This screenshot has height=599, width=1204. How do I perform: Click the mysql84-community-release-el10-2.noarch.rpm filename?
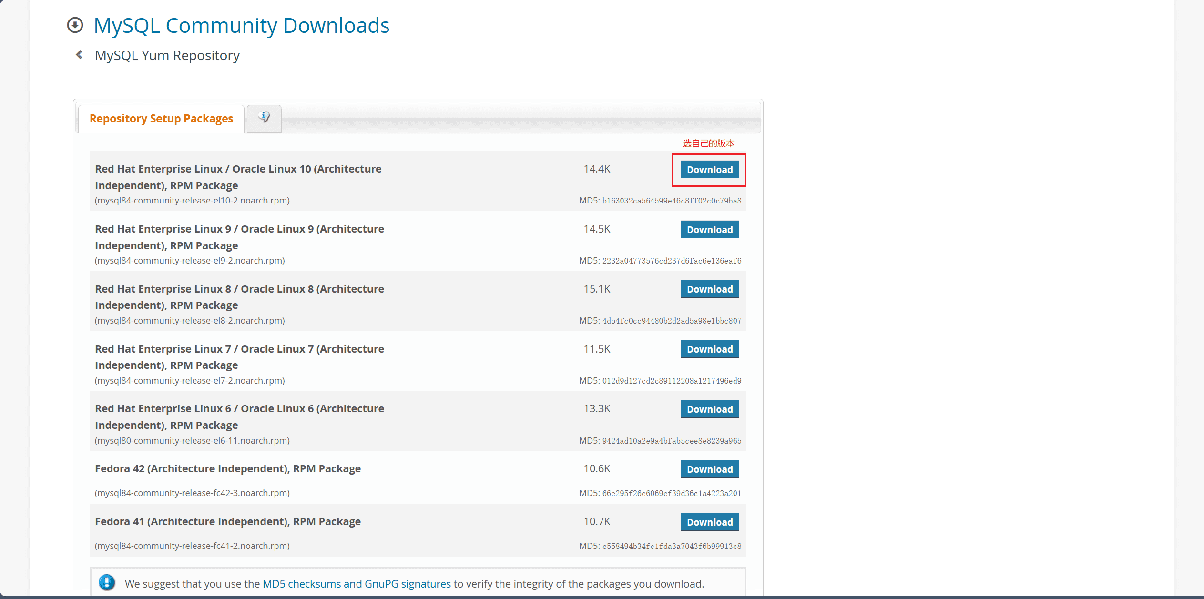click(192, 201)
